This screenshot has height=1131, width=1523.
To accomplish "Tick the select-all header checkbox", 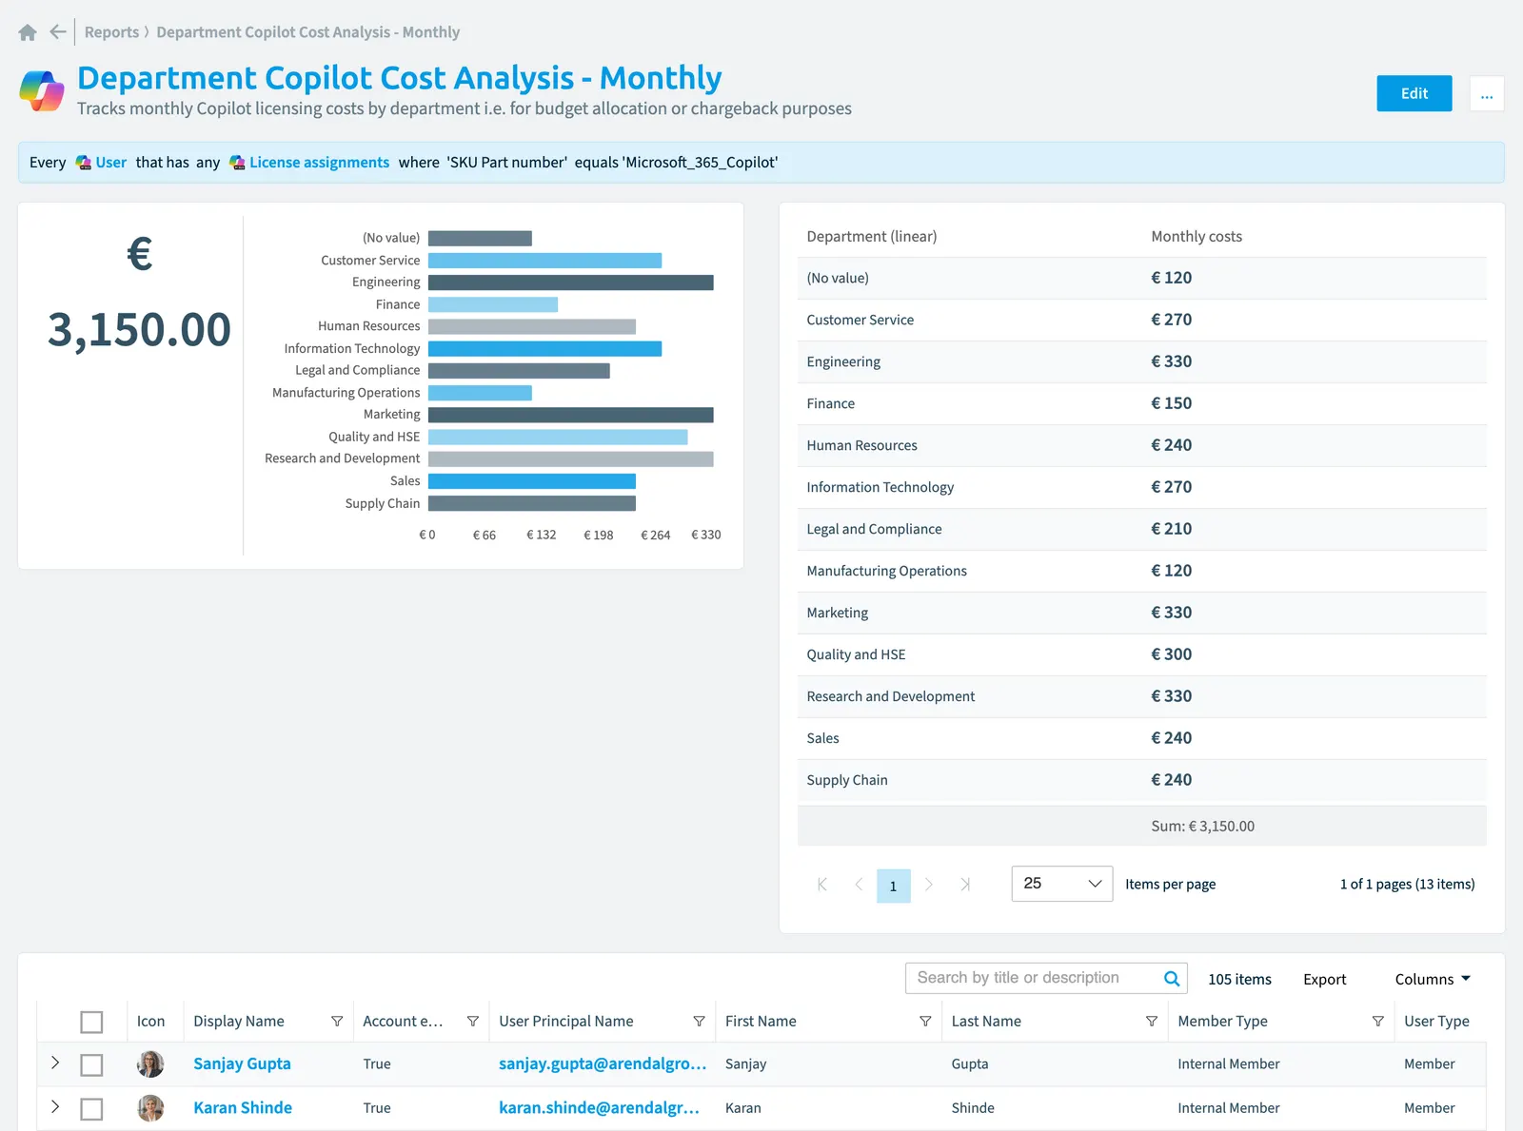I will 91,1022.
